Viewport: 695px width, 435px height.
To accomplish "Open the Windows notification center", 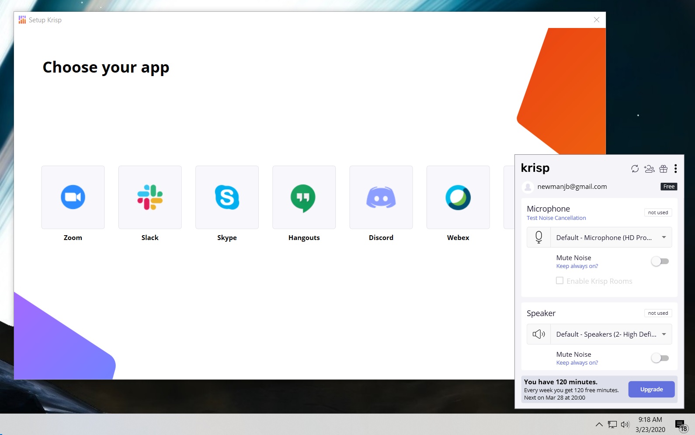I will [x=681, y=425].
